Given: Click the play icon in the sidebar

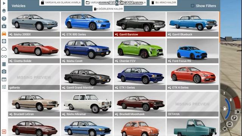Looking at the screenshot, I should 4,3.
